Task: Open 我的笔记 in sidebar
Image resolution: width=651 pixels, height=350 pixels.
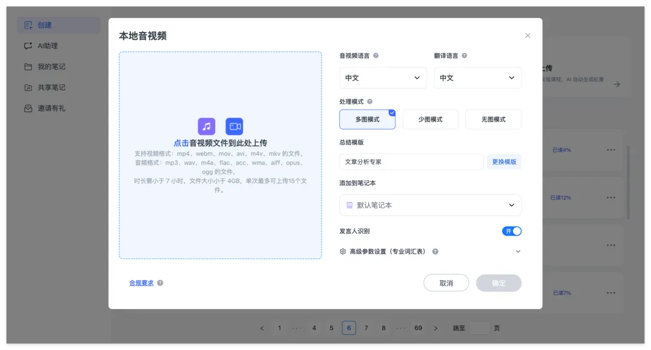Action: point(58,67)
